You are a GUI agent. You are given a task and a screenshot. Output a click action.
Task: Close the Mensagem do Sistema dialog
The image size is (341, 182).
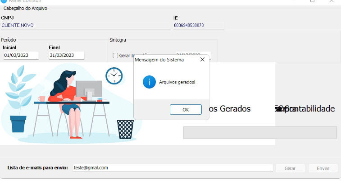pyautogui.click(x=202, y=60)
